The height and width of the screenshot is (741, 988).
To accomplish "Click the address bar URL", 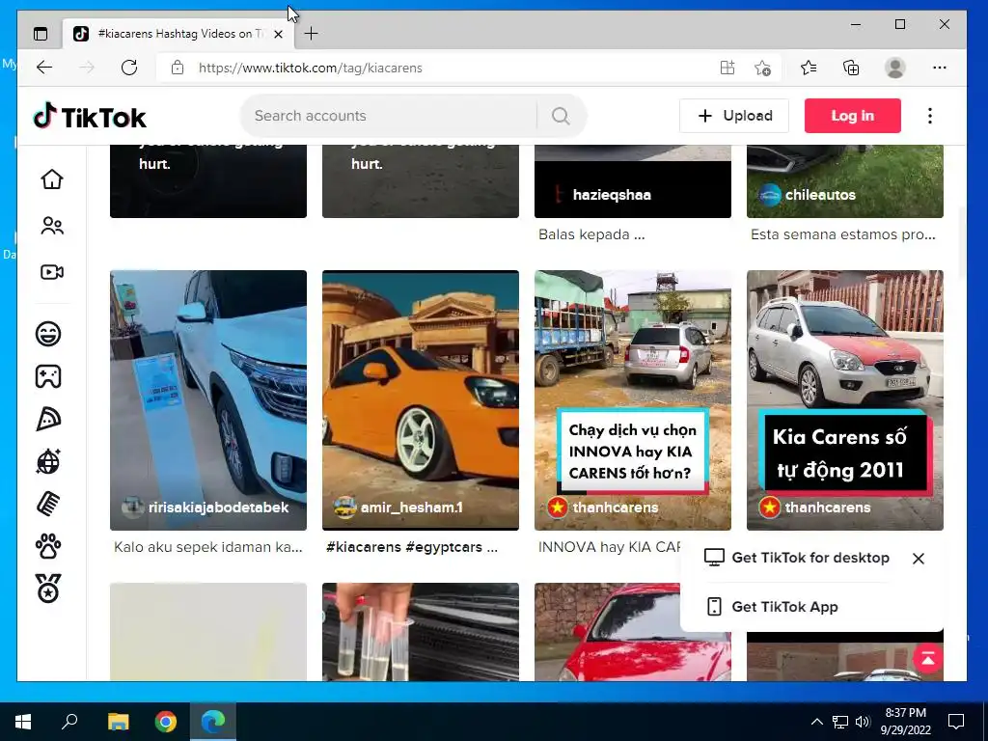I will pyautogui.click(x=310, y=69).
